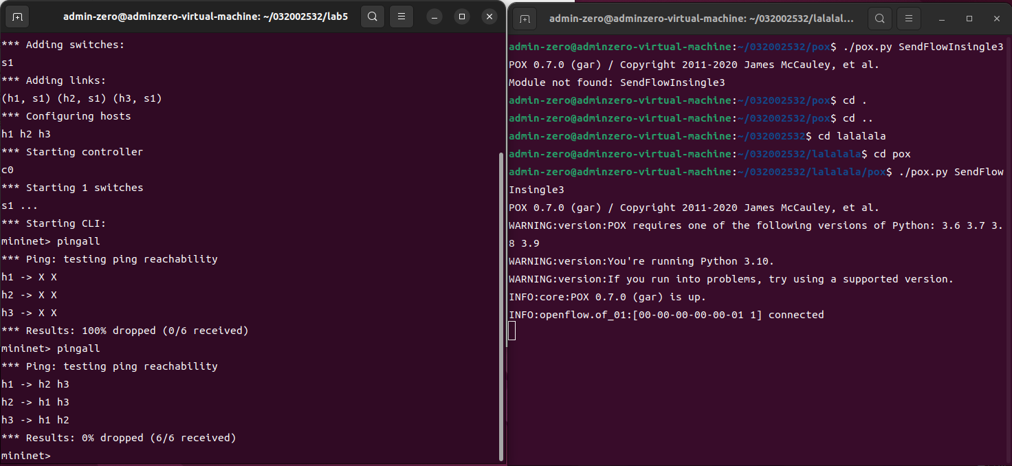
Task: Click the cursor block in right terminal
Action: [x=512, y=331]
